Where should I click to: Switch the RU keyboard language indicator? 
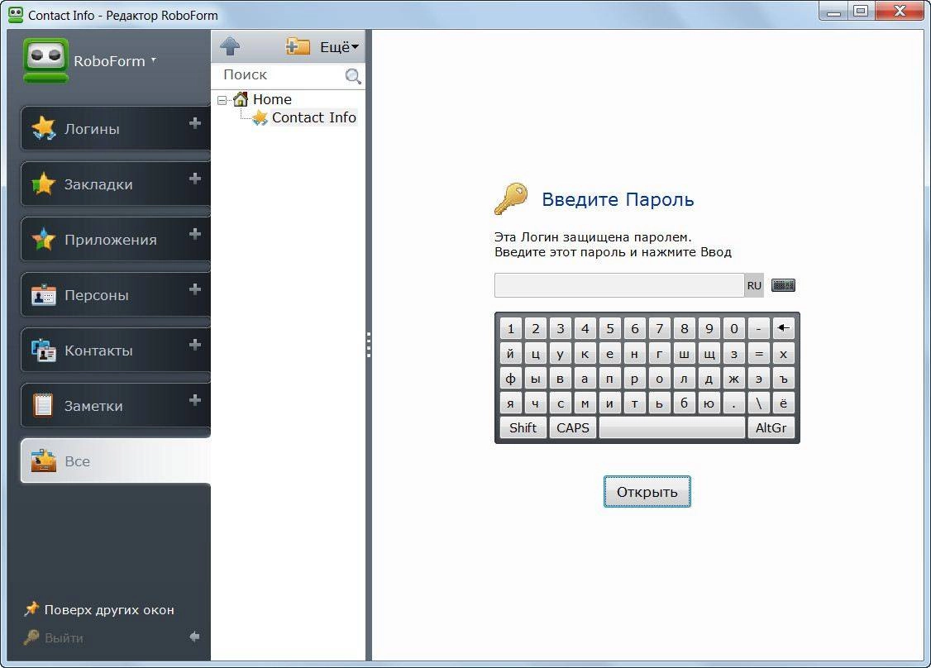tap(754, 285)
